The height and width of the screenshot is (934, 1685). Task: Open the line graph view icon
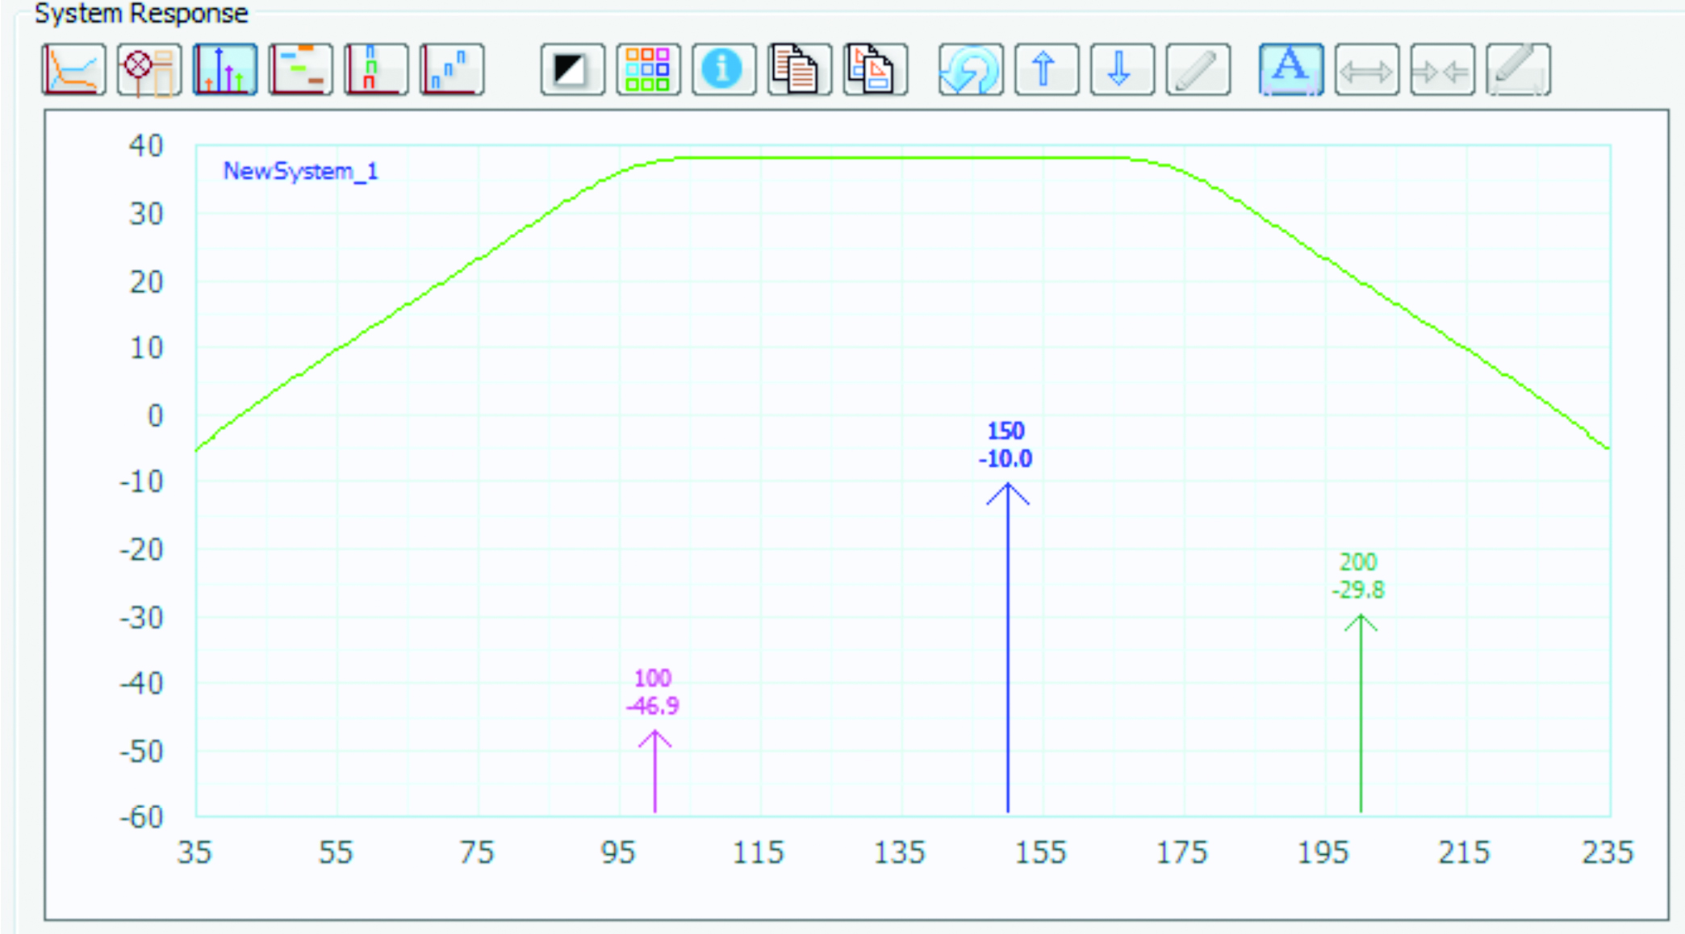pos(73,70)
